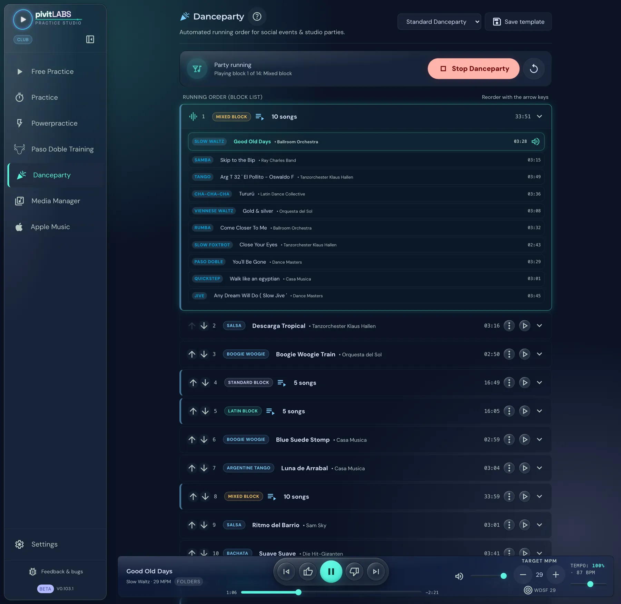The height and width of the screenshot is (604, 621).
Task: Expand Mixed Block 8 chevron
Action: point(540,497)
